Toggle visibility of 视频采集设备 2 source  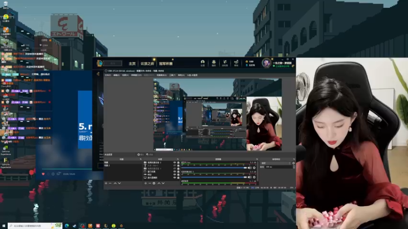point(174,162)
